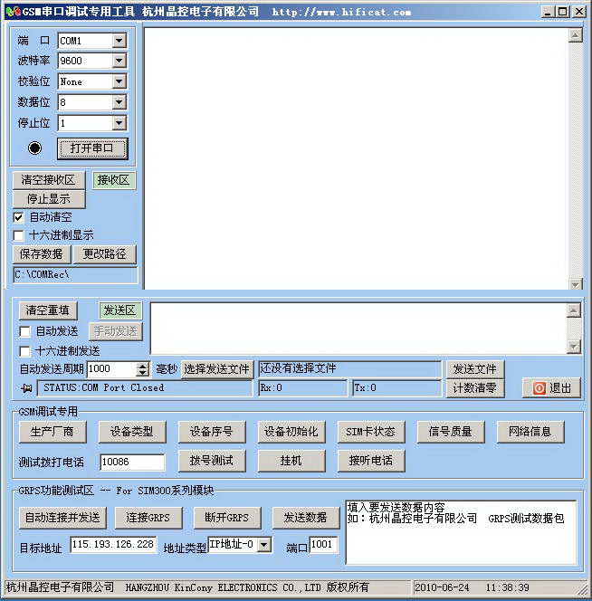Click the SIM卡状态 button
The height and width of the screenshot is (601, 592).
[x=370, y=432]
